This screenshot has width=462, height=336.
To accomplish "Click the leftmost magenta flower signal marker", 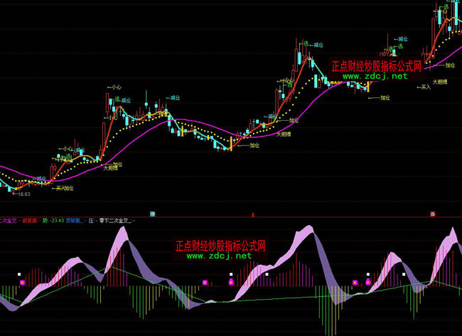I will (23, 283).
